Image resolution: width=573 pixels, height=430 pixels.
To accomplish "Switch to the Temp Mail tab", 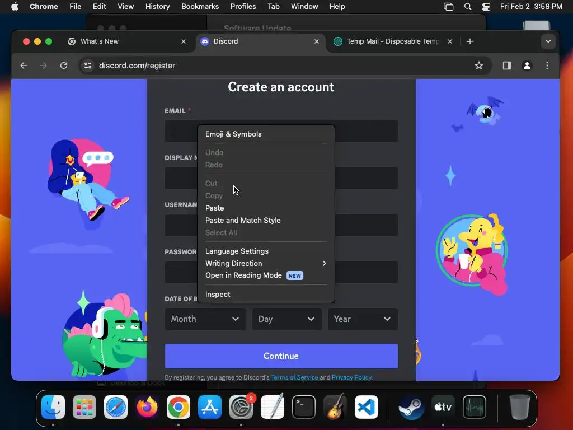I will (x=393, y=41).
